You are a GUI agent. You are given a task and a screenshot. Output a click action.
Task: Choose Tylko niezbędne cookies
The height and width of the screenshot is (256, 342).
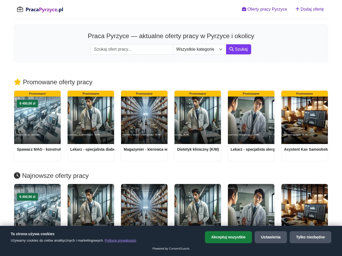pyautogui.click(x=310, y=237)
